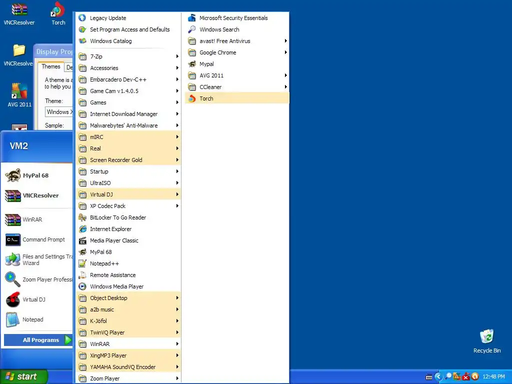Open the Real program group
Screen dimensions: 512x384
[x=128, y=148]
